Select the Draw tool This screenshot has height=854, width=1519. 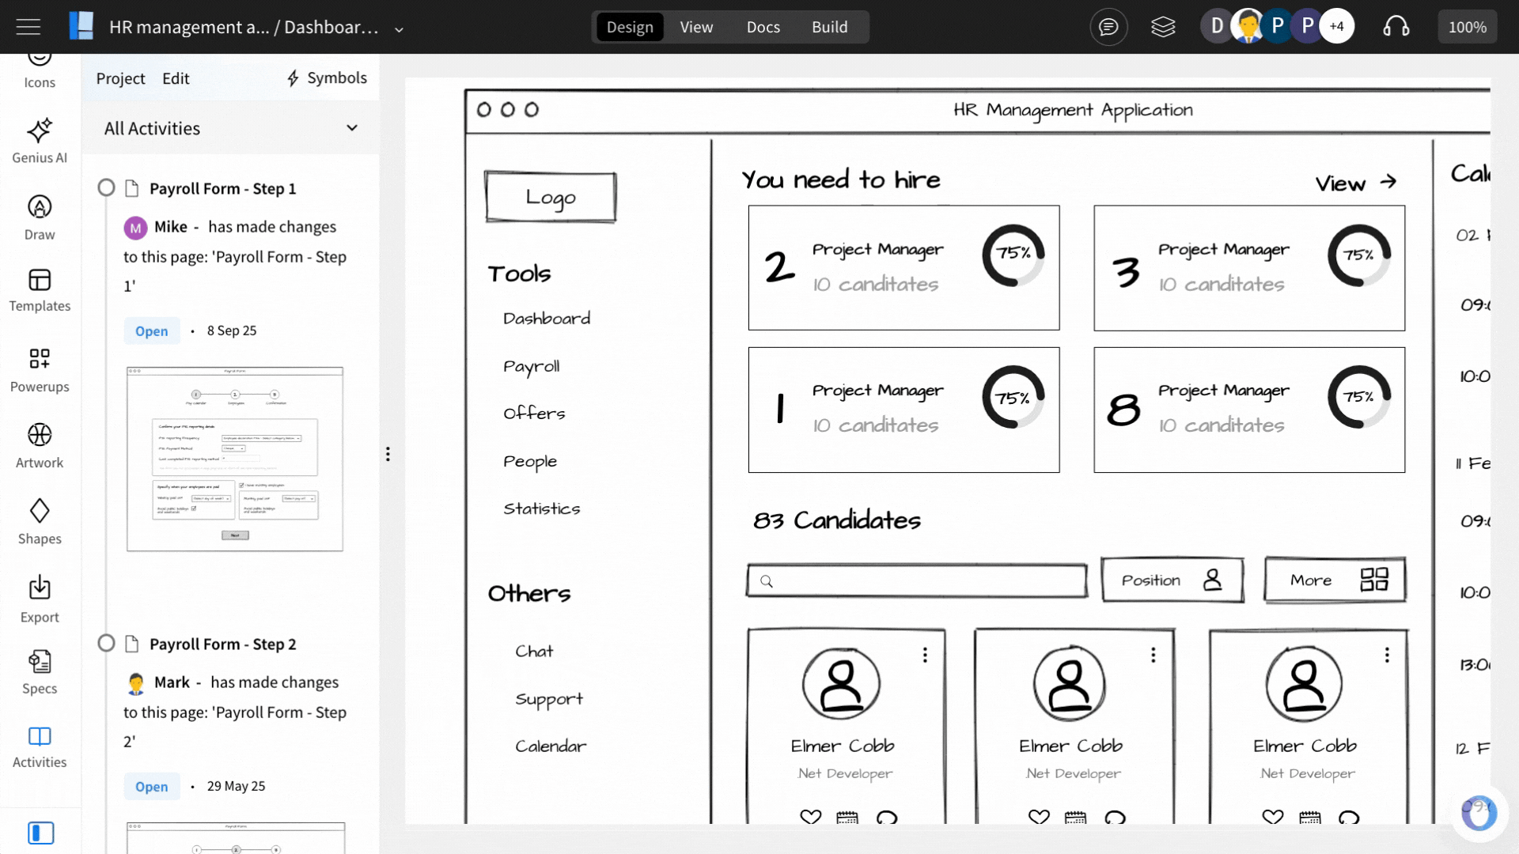40,217
